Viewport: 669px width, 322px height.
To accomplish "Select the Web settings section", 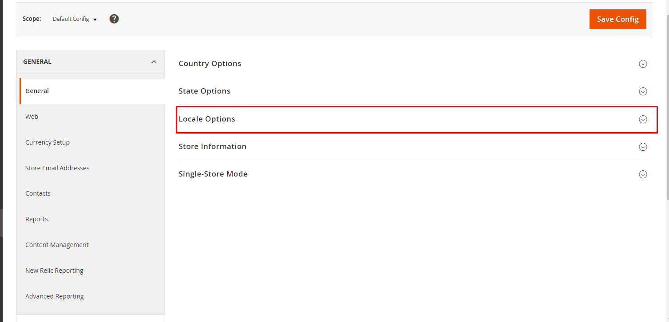I will [32, 117].
